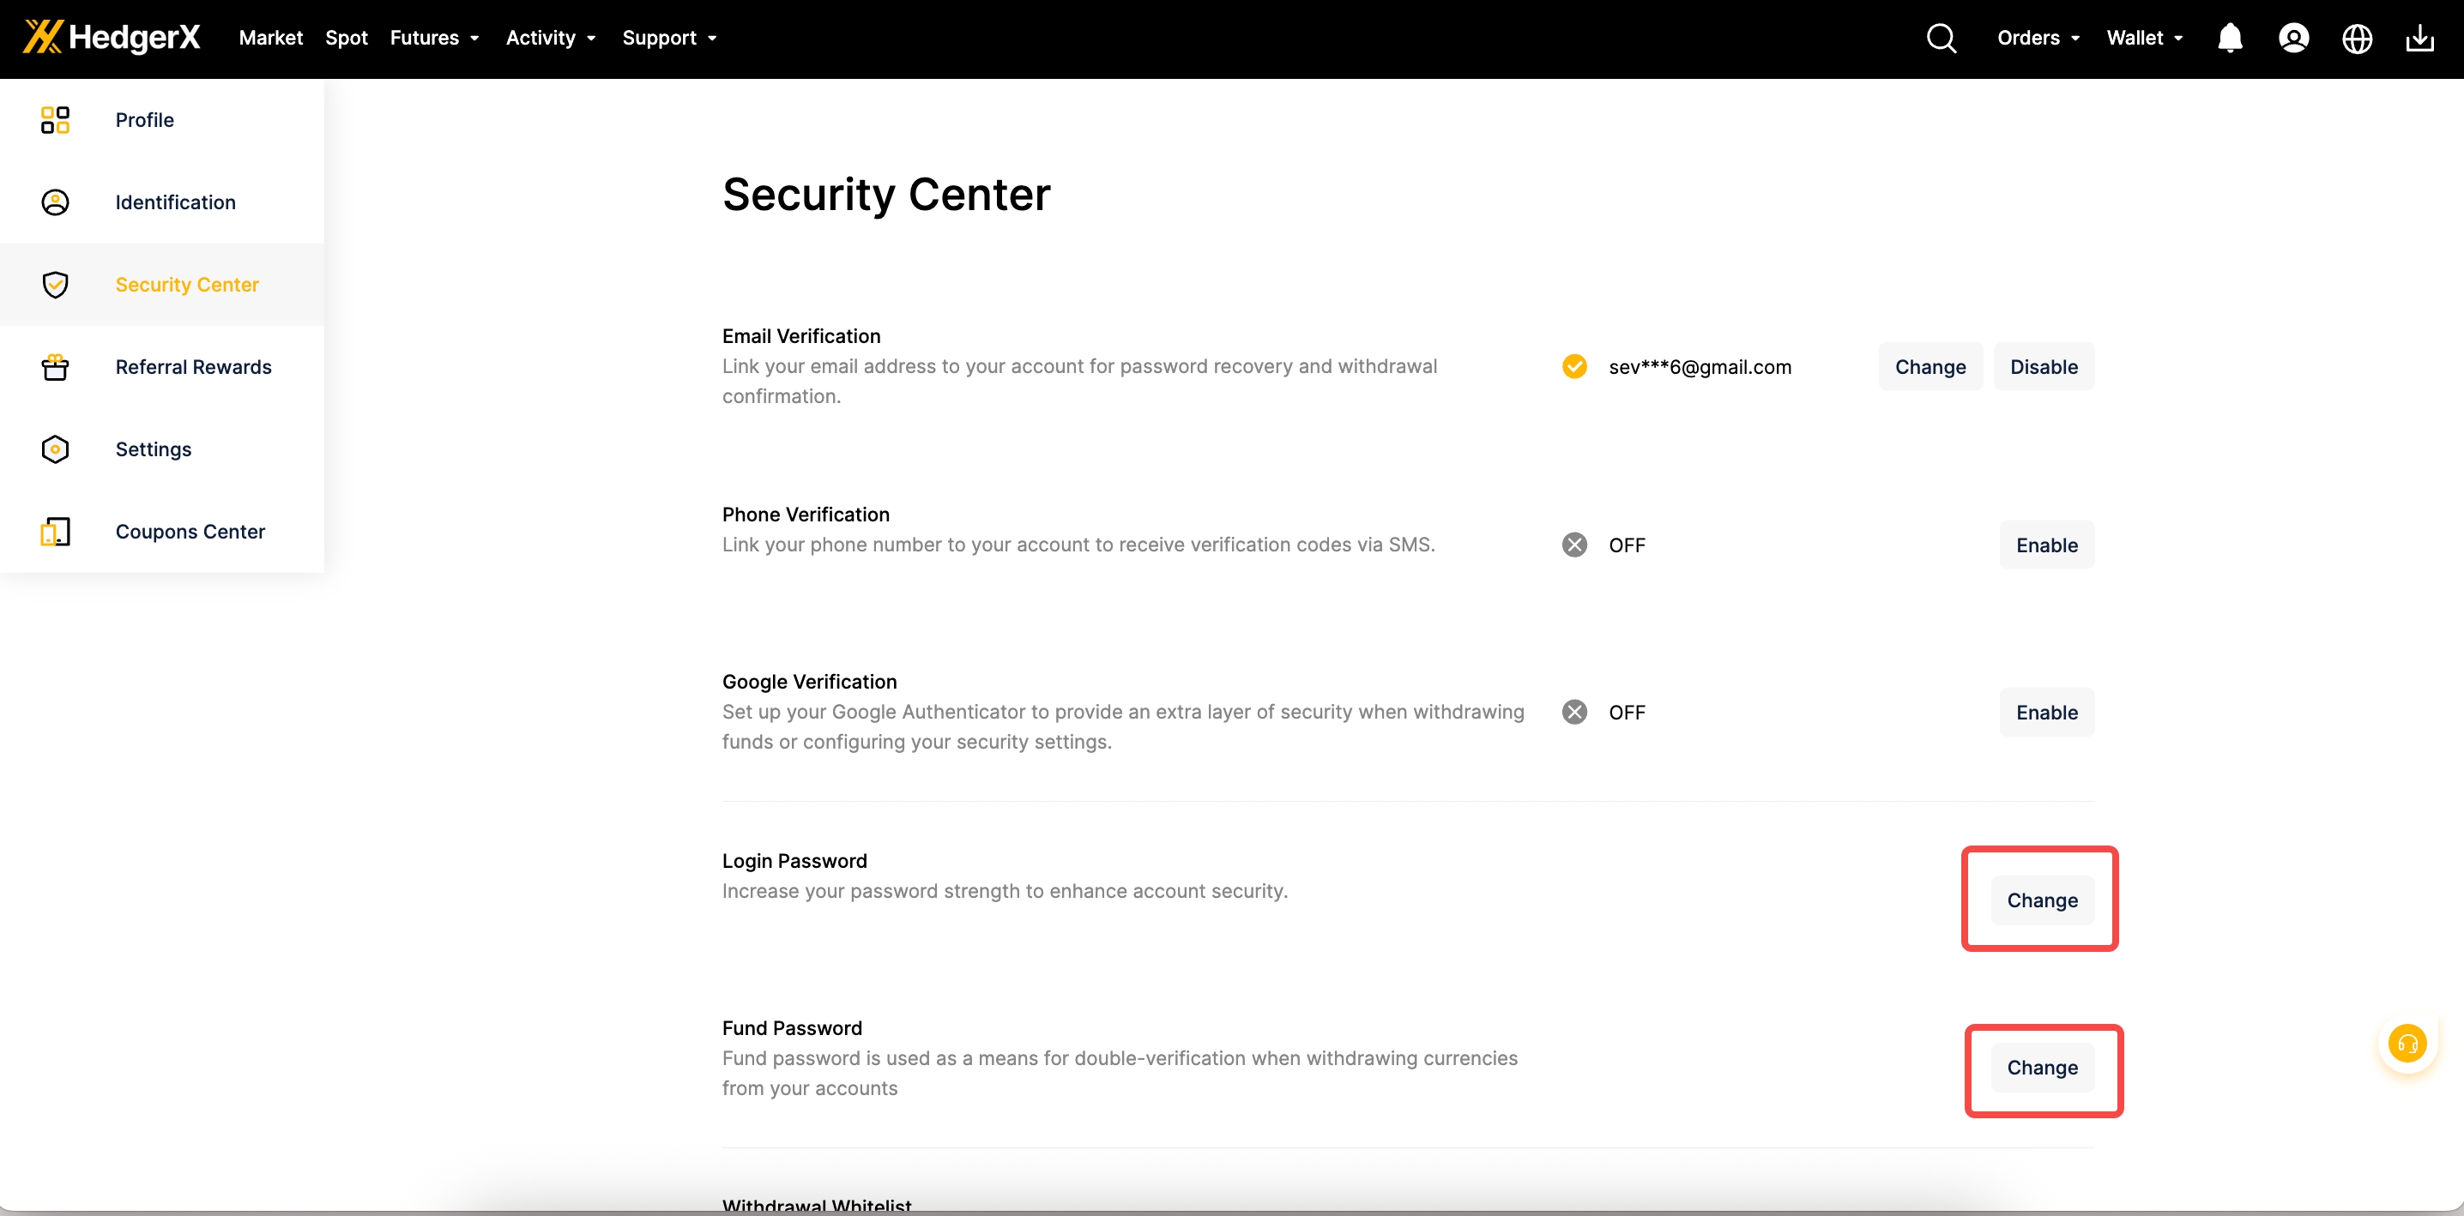Click the search magnifier icon
Viewport: 2464px width, 1216px height.
(1941, 39)
